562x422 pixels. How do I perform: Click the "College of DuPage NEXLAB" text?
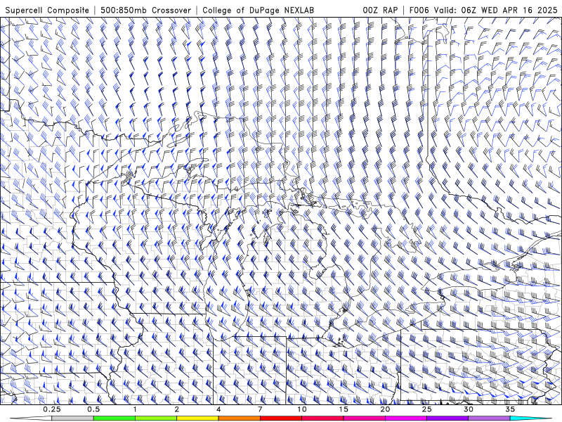258,11
